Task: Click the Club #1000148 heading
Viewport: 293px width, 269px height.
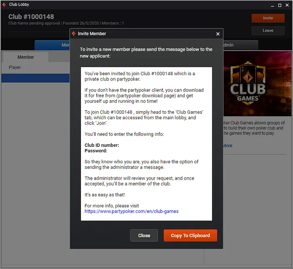Action: coord(31,17)
